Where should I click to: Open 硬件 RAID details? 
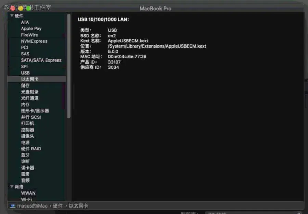[x=31, y=149]
